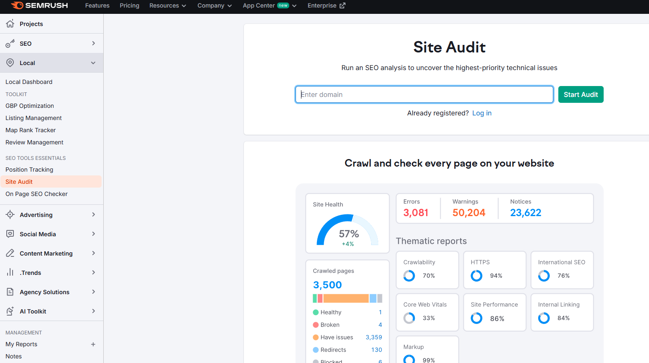
Task: Click the Redirects count 130
Action: [x=377, y=350]
